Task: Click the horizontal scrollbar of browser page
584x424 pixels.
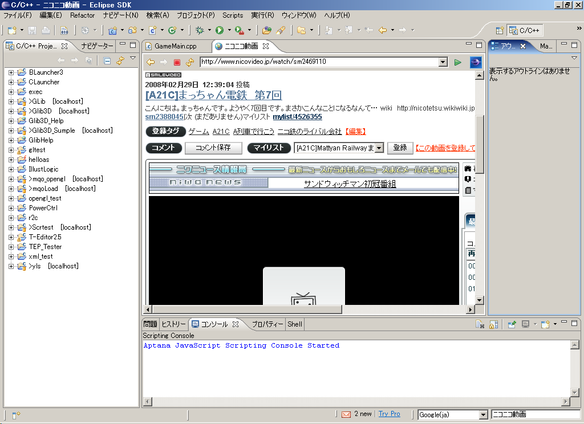Action: [x=247, y=309]
